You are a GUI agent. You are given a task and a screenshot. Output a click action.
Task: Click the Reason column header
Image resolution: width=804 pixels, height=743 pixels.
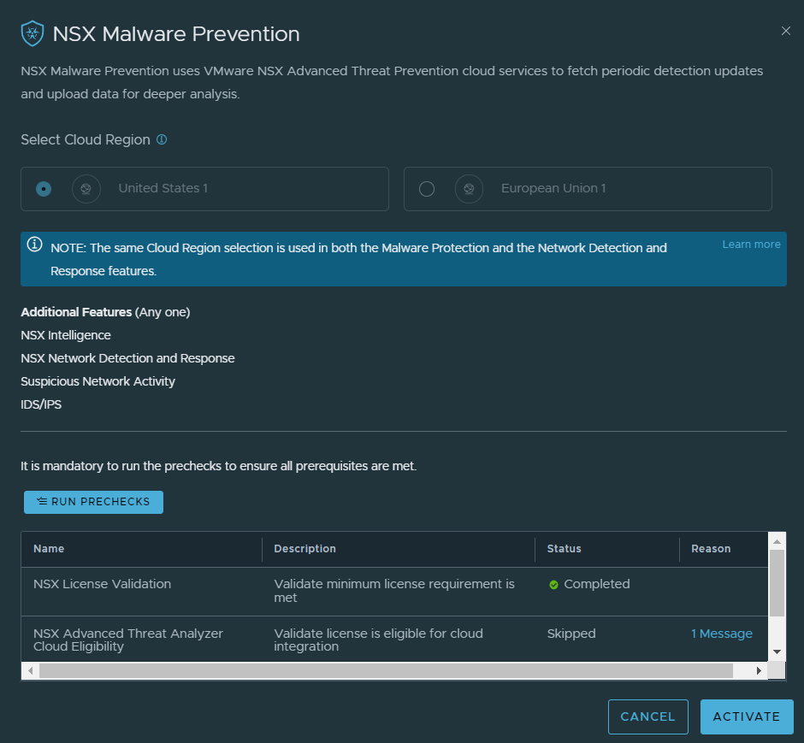711,549
